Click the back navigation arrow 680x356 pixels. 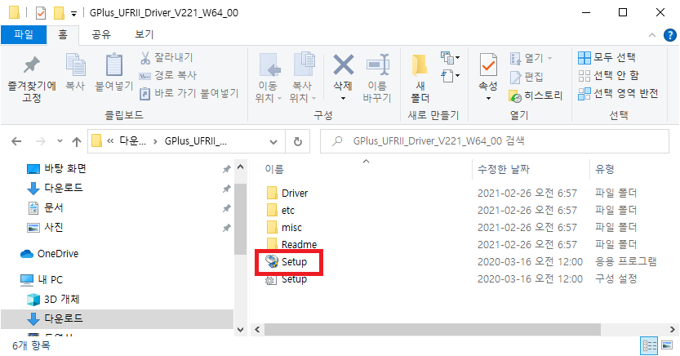[16, 141]
